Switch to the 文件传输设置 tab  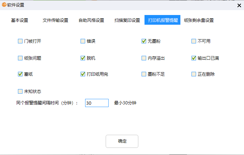[x=55, y=20]
